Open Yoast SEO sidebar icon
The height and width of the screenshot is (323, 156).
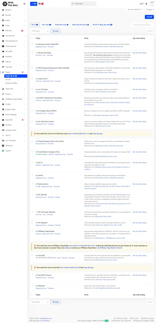(x=3, y=120)
